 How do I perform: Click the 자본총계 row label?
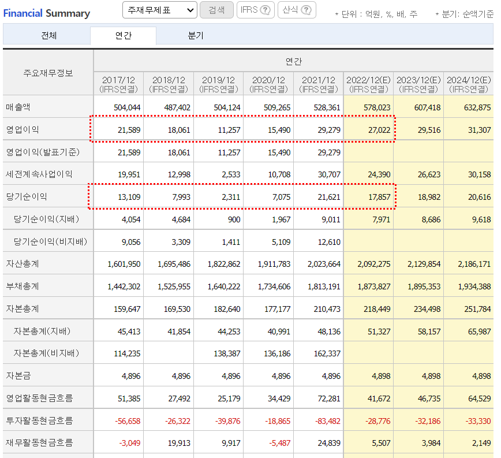pos(23,309)
